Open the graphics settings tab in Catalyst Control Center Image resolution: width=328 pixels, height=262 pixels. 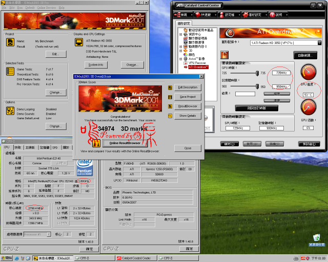[183, 24]
